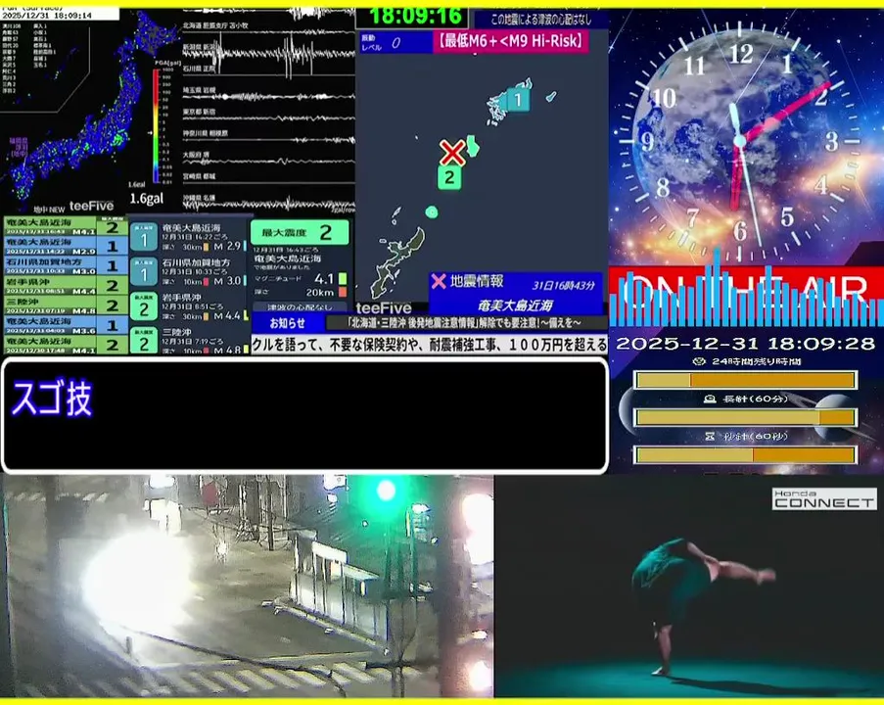Click the 東京都 新宿 seismograph trace

pyautogui.click(x=268, y=117)
